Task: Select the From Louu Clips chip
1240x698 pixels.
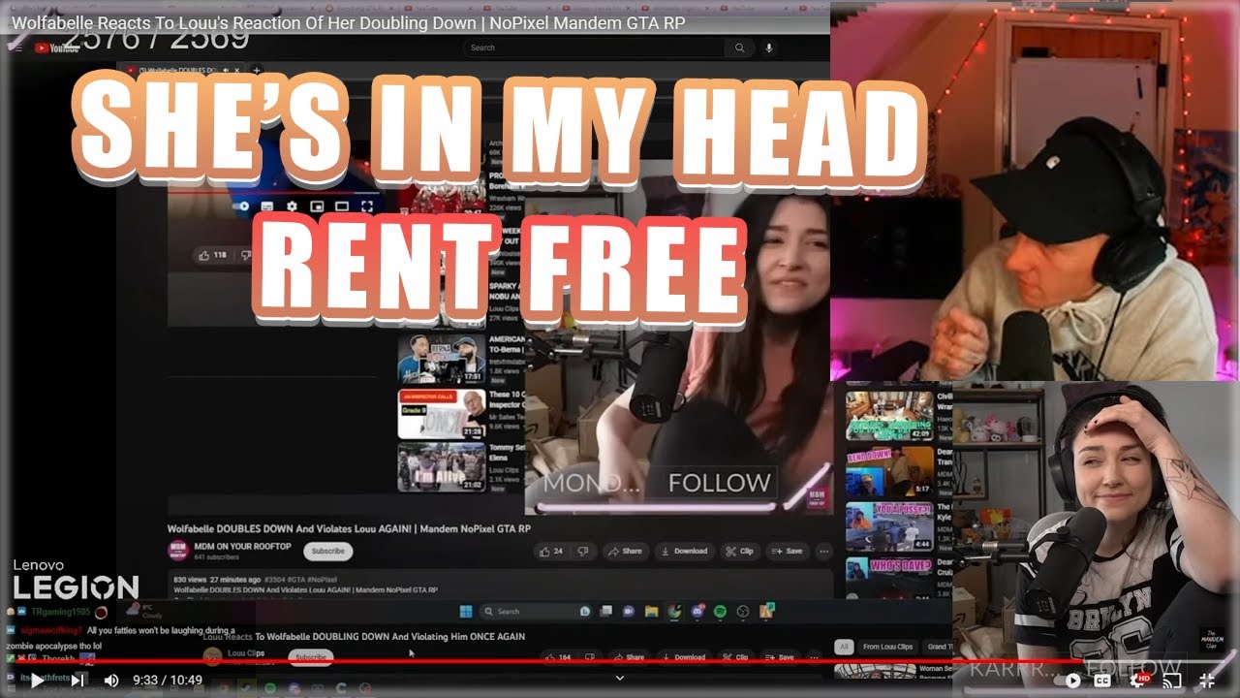Action: tap(887, 647)
